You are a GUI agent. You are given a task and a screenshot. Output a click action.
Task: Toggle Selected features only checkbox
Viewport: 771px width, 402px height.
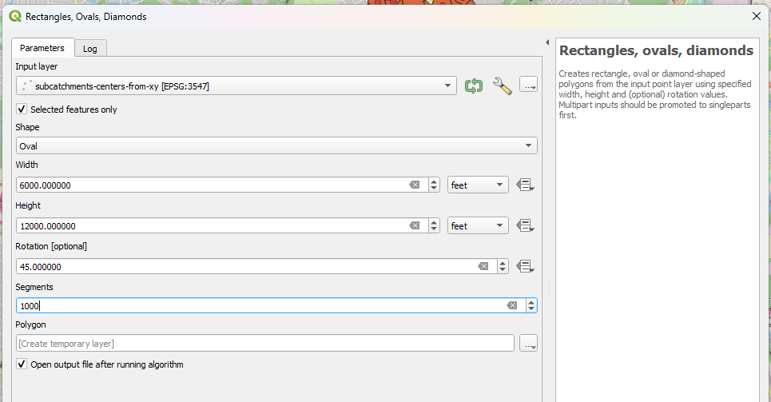(22, 109)
